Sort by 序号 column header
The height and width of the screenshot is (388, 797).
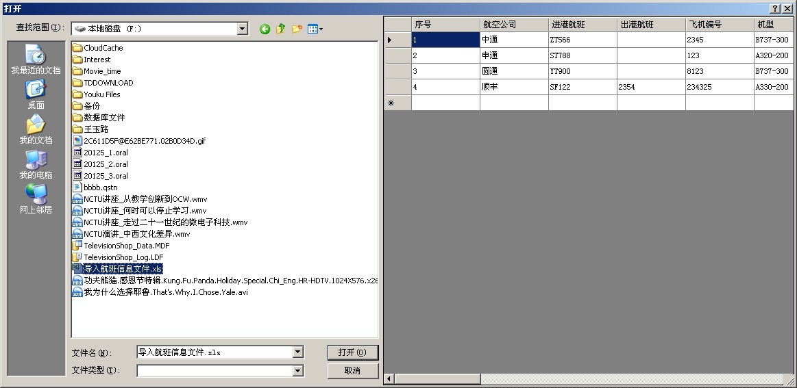click(445, 25)
